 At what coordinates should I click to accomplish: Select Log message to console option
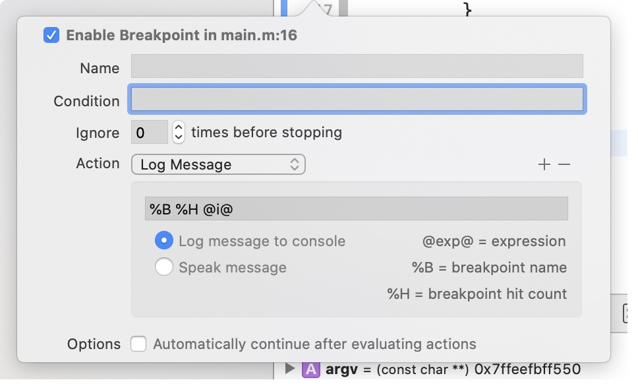click(x=164, y=241)
